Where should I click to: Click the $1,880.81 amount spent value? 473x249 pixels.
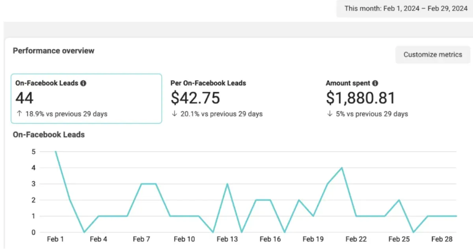pos(360,98)
